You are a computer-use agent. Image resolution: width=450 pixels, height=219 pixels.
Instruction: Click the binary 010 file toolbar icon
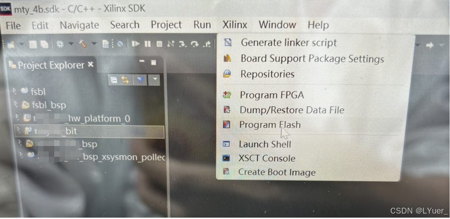pyautogui.click(x=106, y=44)
